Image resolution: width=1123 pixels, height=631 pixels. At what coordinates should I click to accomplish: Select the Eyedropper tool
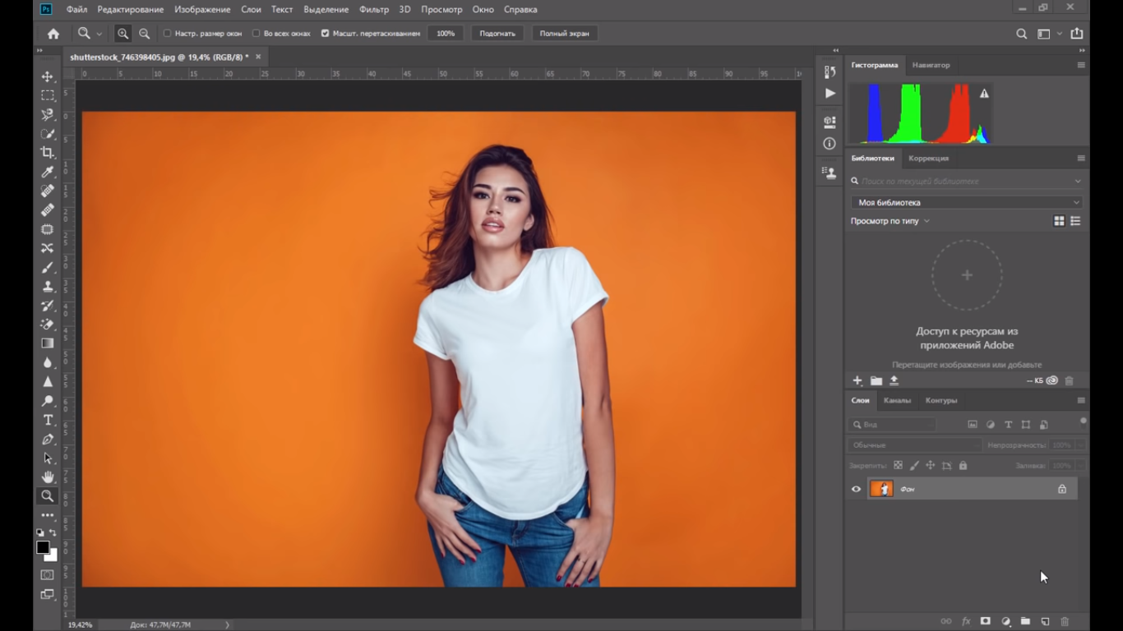48,172
